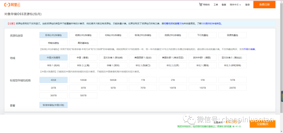
Task: Pick the 300TB storage package size
Action: (x=53, y=95)
